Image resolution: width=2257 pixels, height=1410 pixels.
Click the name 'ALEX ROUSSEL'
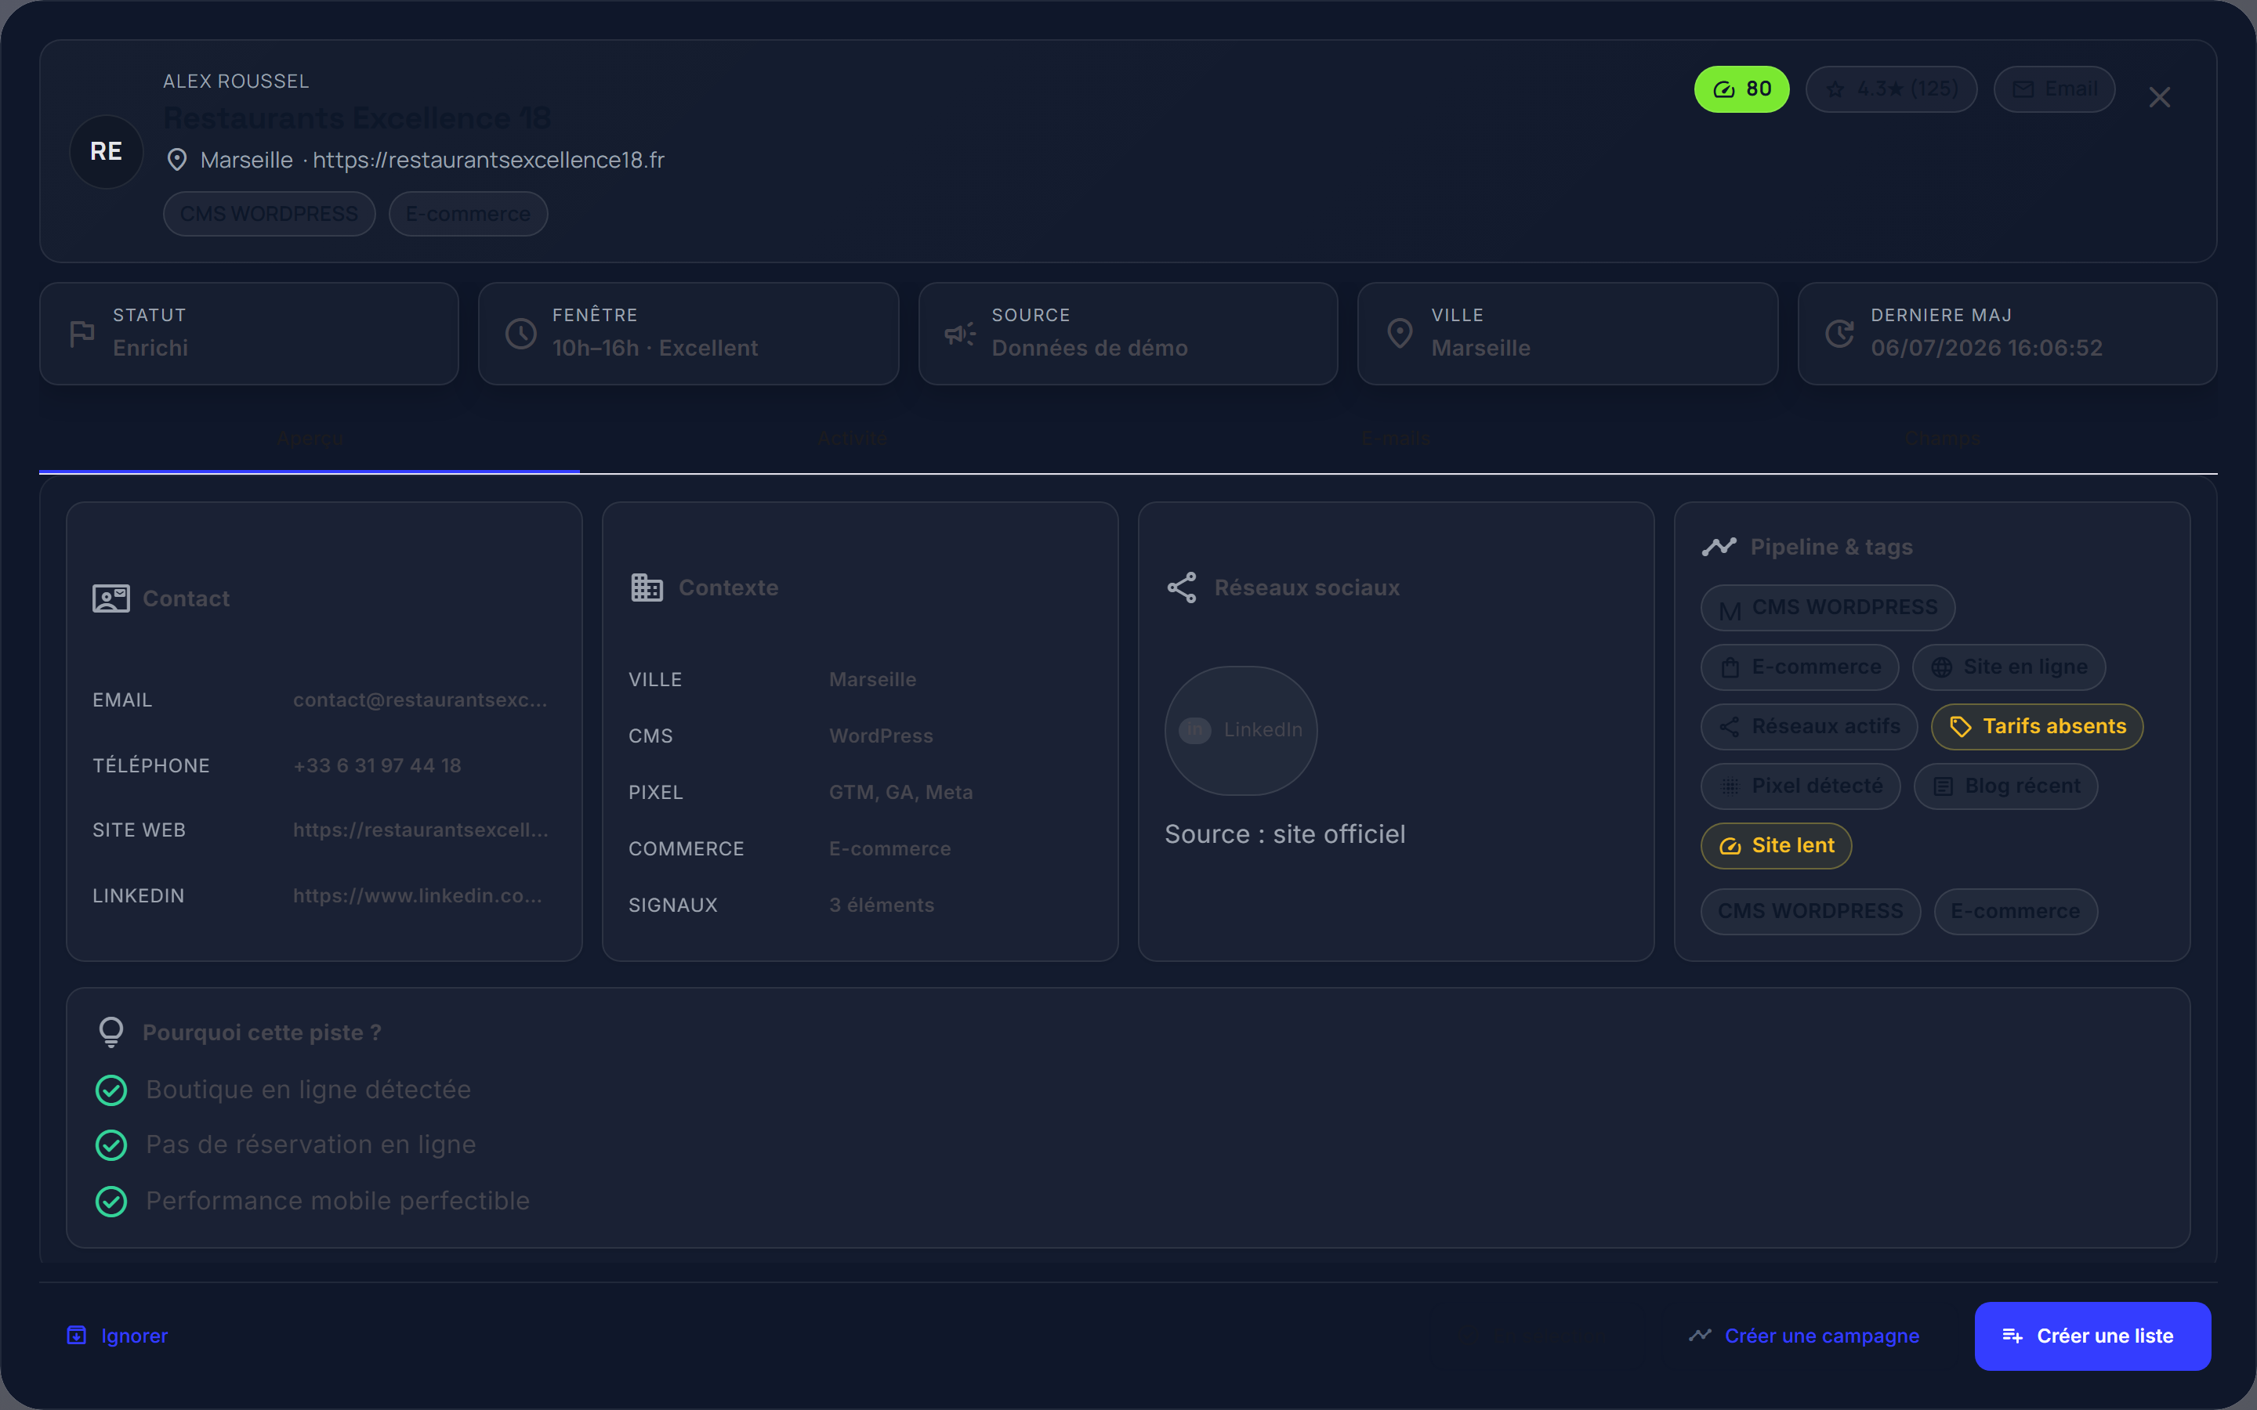click(236, 81)
